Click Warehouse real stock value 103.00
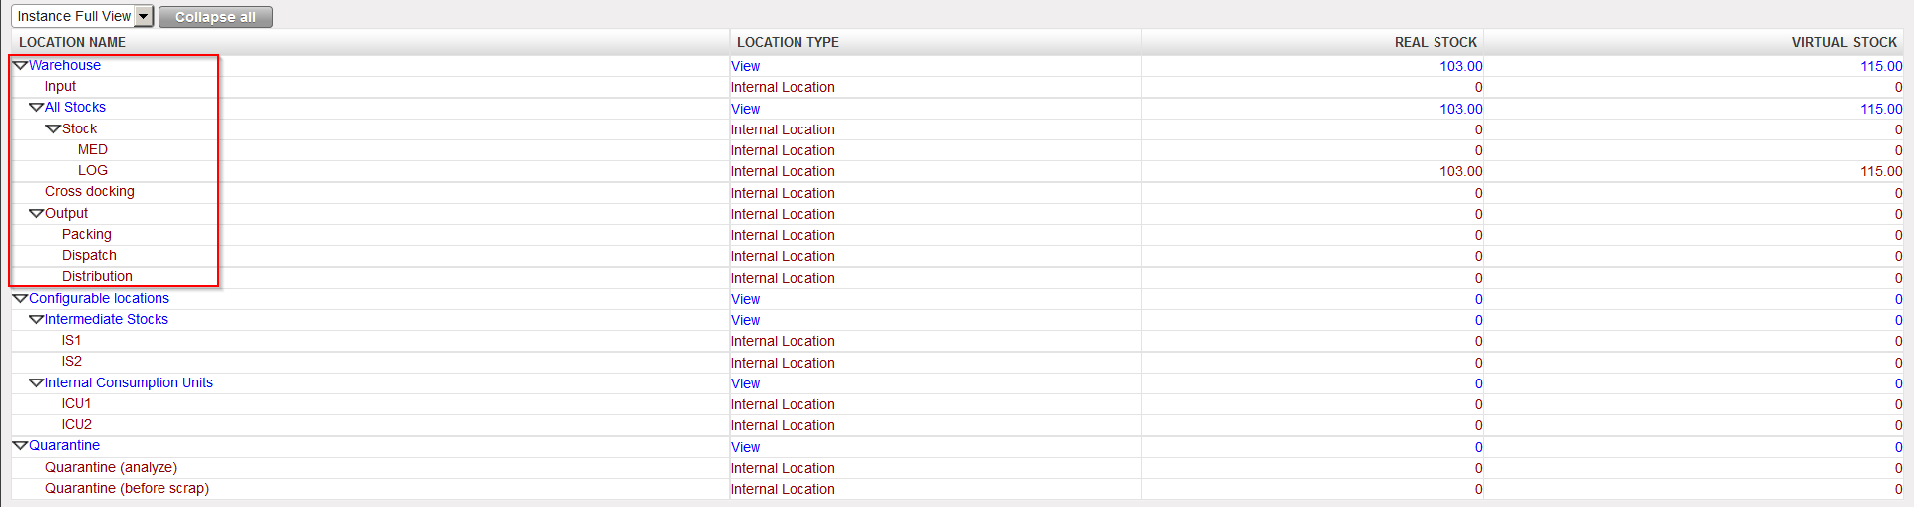The height and width of the screenshot is (507, 1914). (1460, 66)
